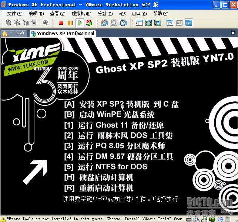Select [1] 运行 Ghost 11 备份/还原

pyautogui.click(x=114, y=125)
